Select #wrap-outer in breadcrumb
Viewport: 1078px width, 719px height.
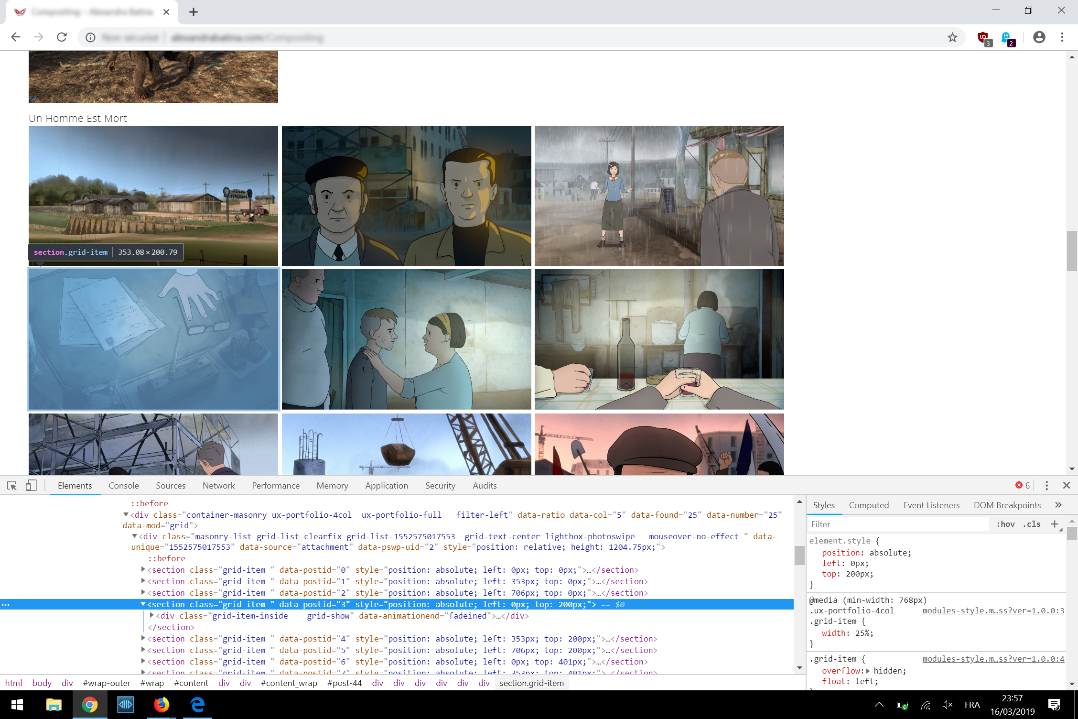107,683
